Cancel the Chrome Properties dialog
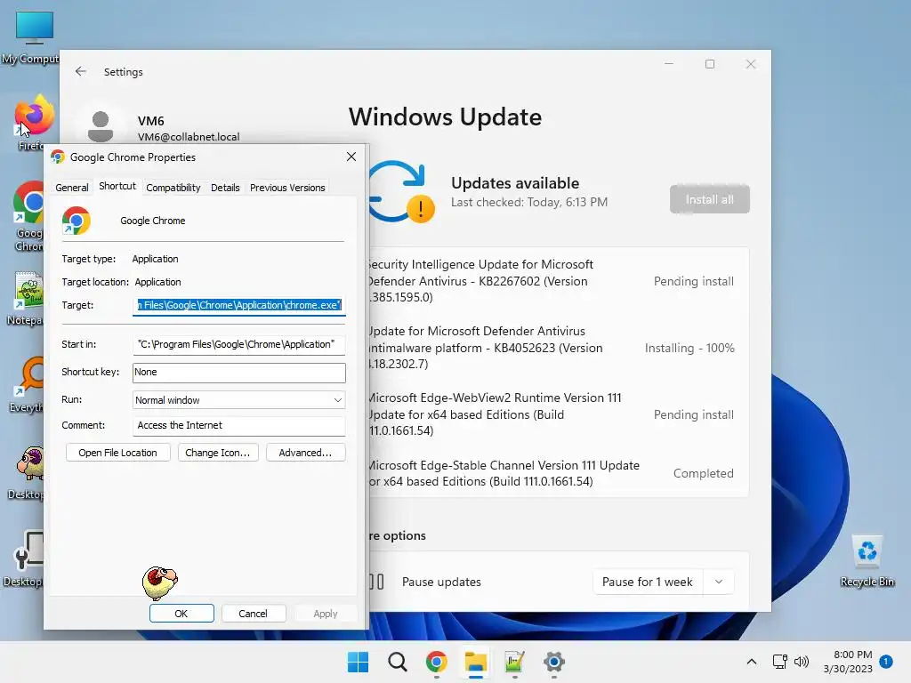911x683 pixels. (x=253, y=614)
